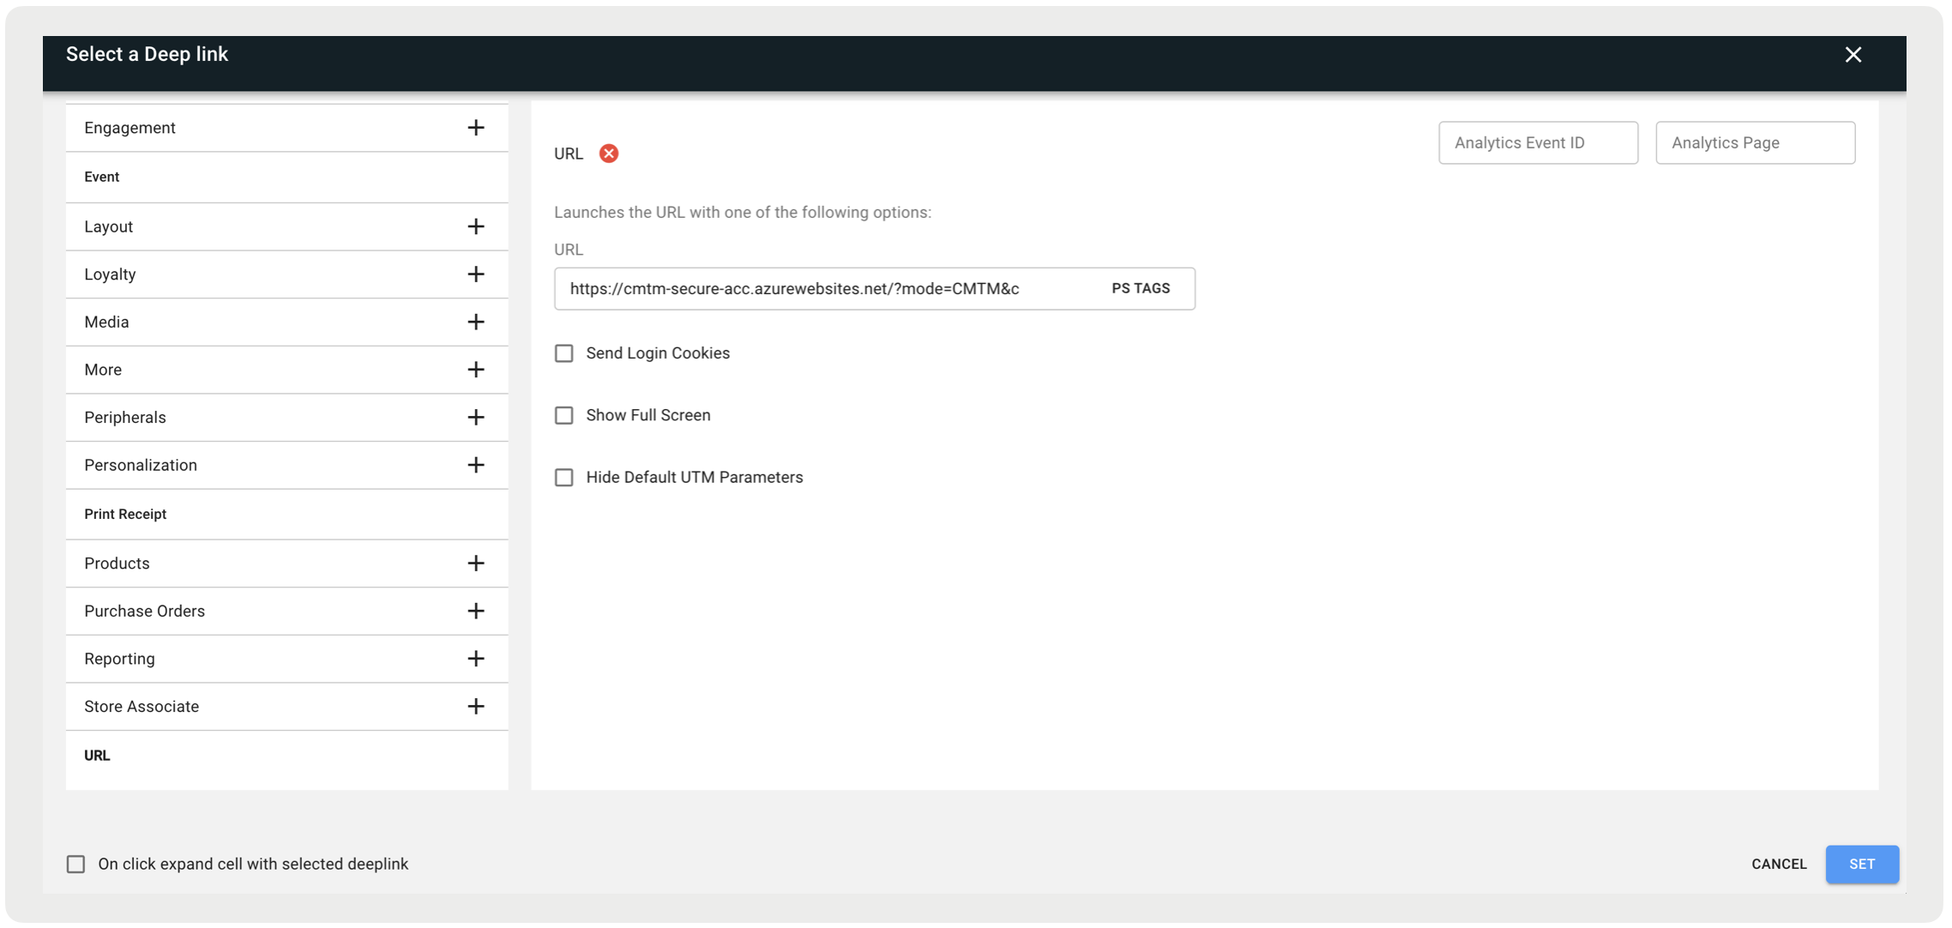Check the Show Full Screen option
The width and height of the screenshot is (1952, 928).
point(563,415)
